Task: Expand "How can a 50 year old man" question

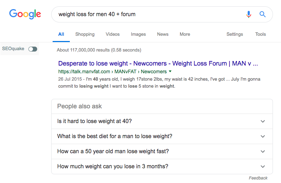Action: (x=263, y=151)
